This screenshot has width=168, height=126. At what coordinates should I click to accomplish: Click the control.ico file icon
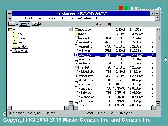tap(76, 88)
